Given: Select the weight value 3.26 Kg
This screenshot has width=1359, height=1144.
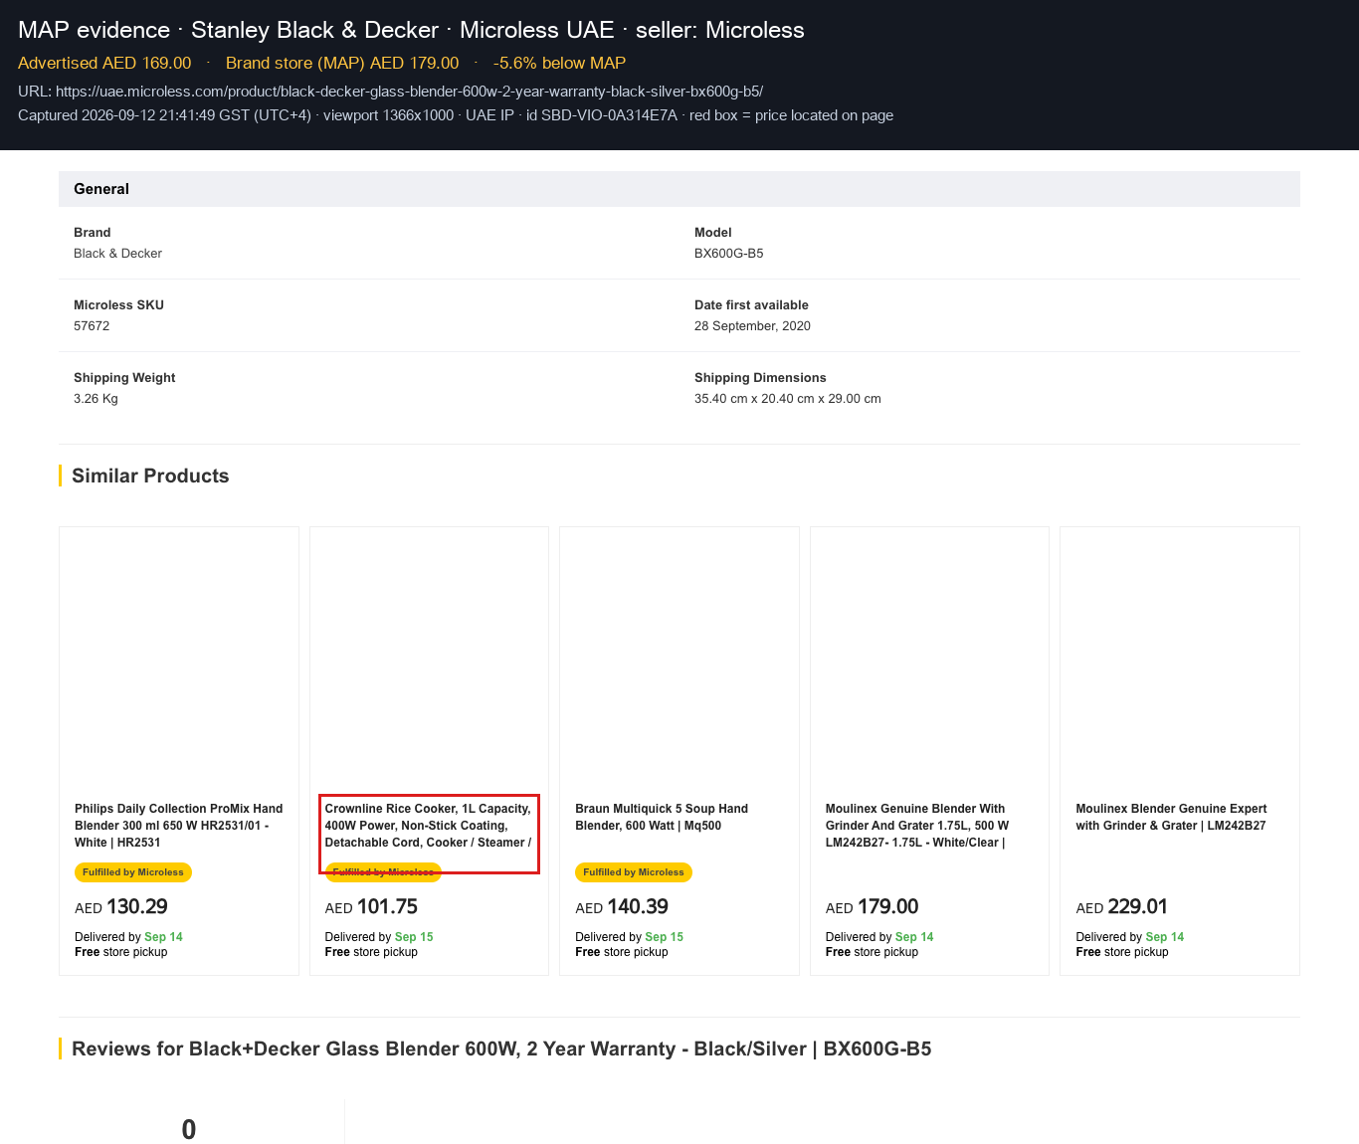Looking at the screenshot, I should (x=96, y=399).
